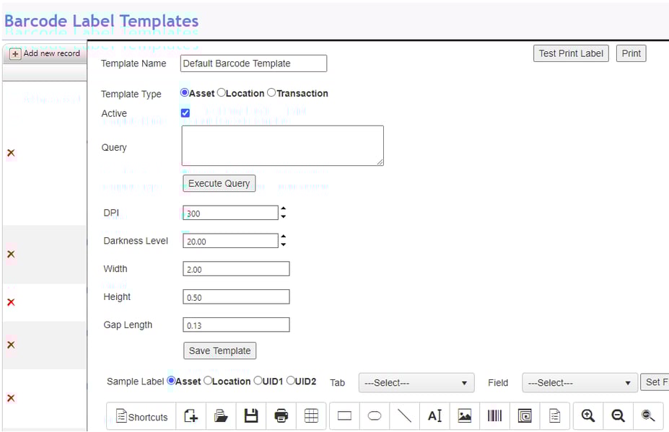The image size is (669, 432).
Task: Open the Field ---Select--- dropdown
Action: click(579, 382)
